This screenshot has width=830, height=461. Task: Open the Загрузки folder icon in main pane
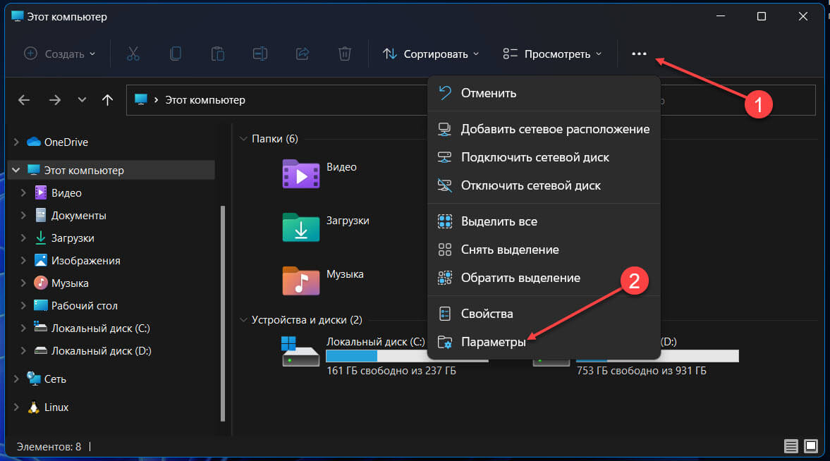tap(300, 227)
